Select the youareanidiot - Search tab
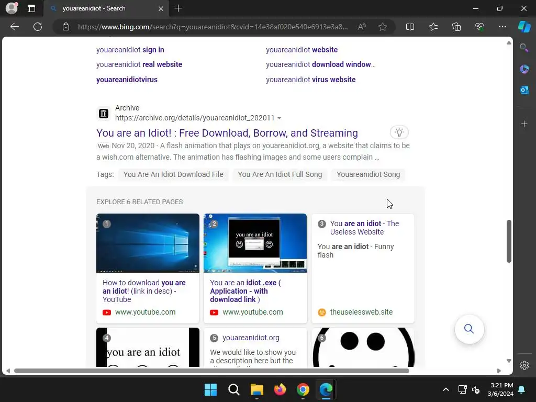This screenshot has height=402, width=536. tap(106, 8)
